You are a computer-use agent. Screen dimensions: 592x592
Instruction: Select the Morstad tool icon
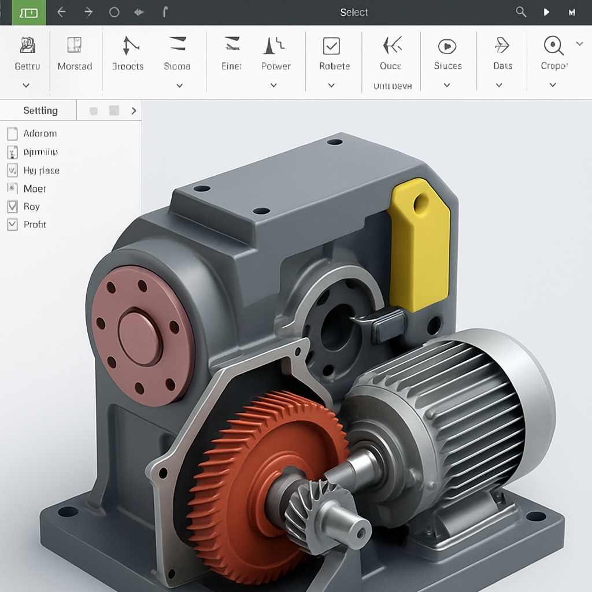75,46
